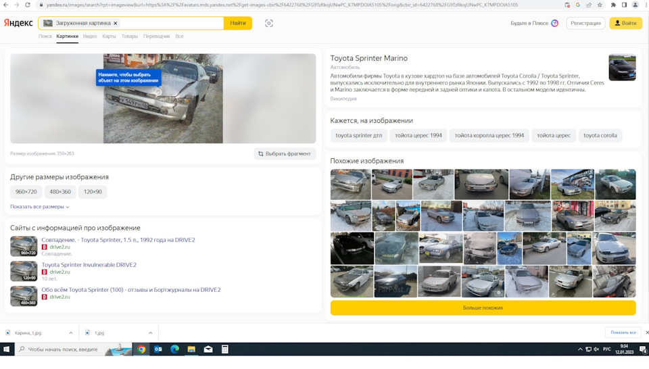This screenshot has height=369, width=649.
Task: Select the 120×90 image size
Action: 93,192
